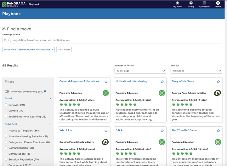Click Average rating 4.9/5.0 (15 votes) text
This screenshot has height=166, width=227.
(x=190, y=149)
